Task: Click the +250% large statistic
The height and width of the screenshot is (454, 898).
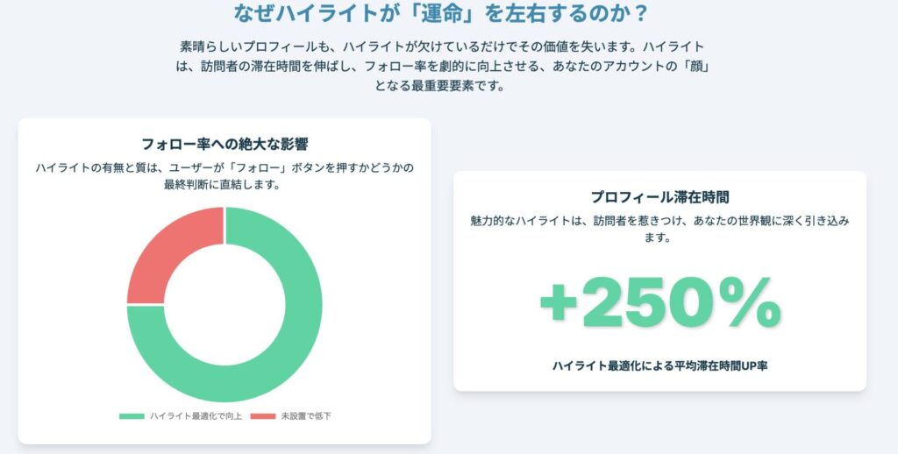Action: (x=660, y=303)
